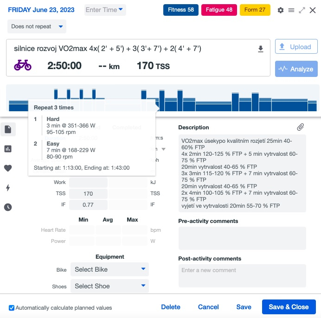
Task: Click the Post-activity comments input field
Action: click(x=242, y=276)
